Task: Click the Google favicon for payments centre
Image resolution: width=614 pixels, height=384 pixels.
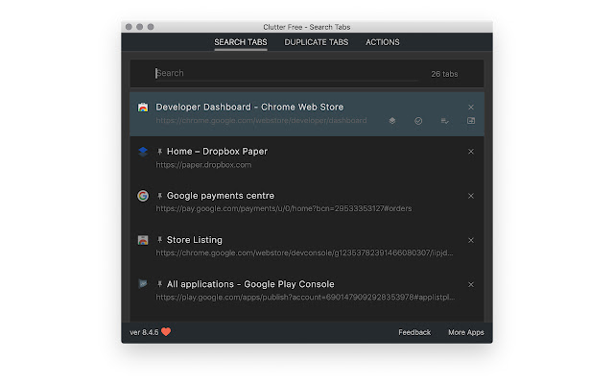Action: click(x=143, y=196)
